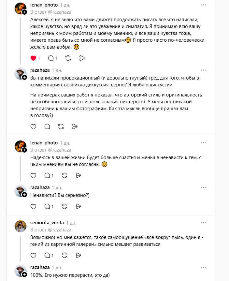Open reply box on lenan_photo's first comment
Image resolution: width=229 pixels, height=281 pixels.
49,58
